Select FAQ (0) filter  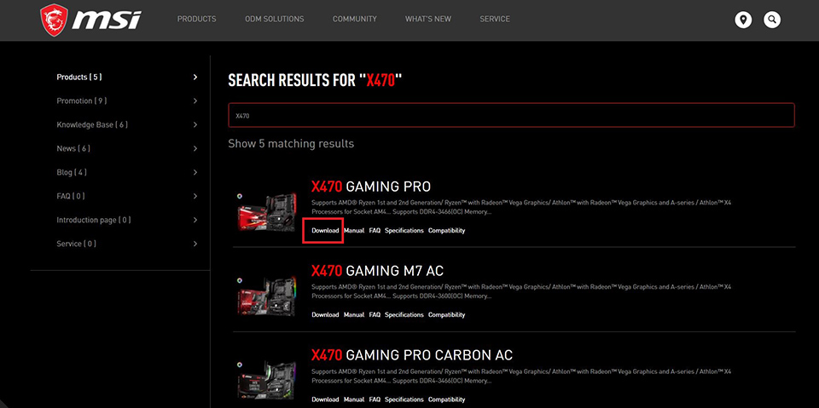71,196
